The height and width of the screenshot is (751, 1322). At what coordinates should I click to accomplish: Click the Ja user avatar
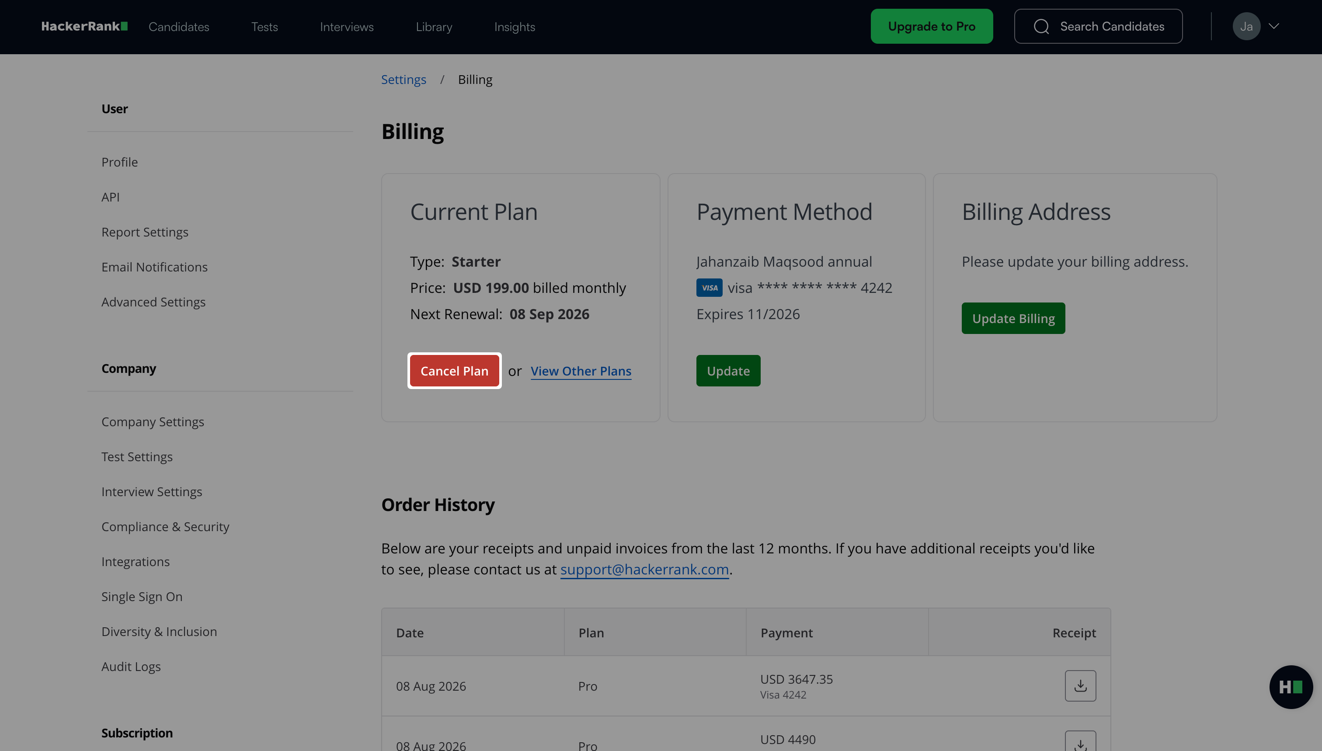(1246, 26)
